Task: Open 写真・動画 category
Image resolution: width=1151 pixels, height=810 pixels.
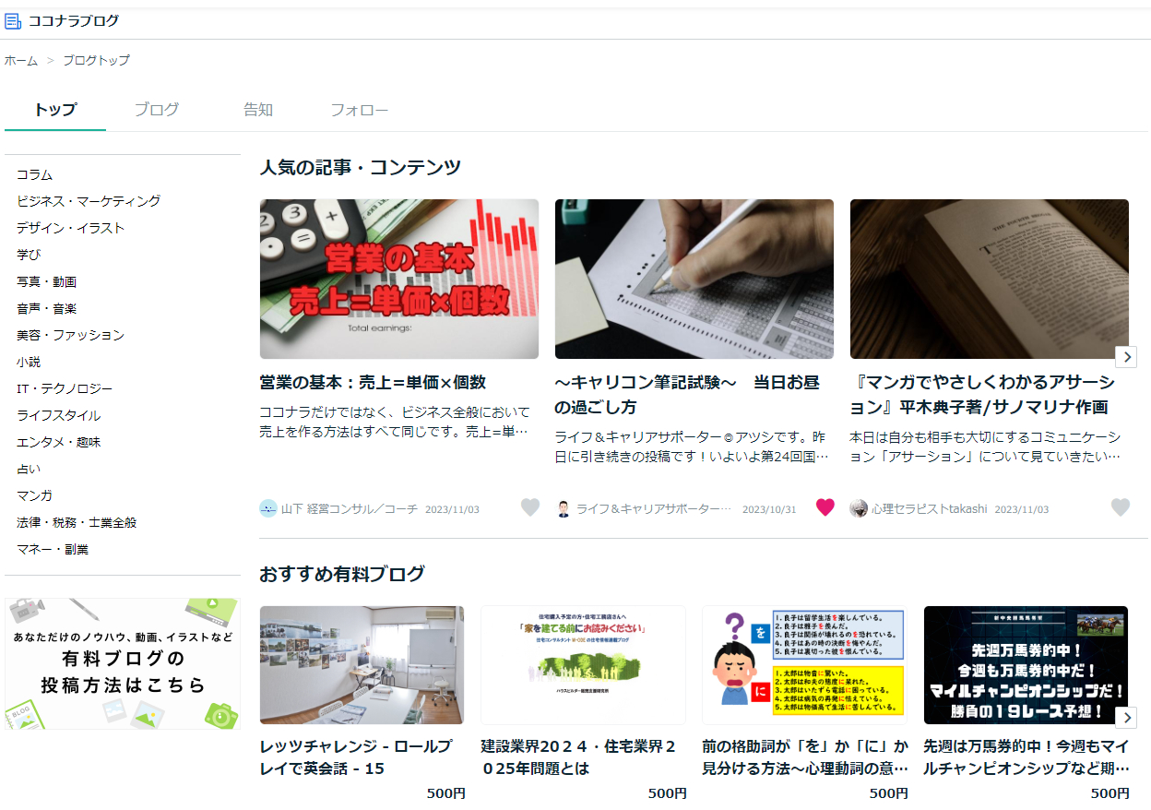Action: pyautogui.click(x=46, y=281)
